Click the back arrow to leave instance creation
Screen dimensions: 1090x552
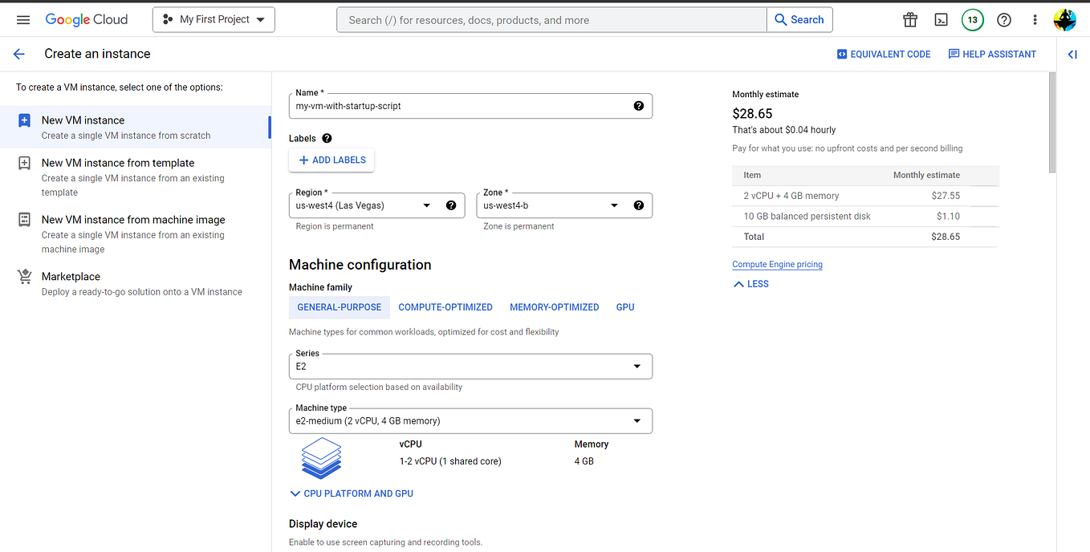point(18,54)
